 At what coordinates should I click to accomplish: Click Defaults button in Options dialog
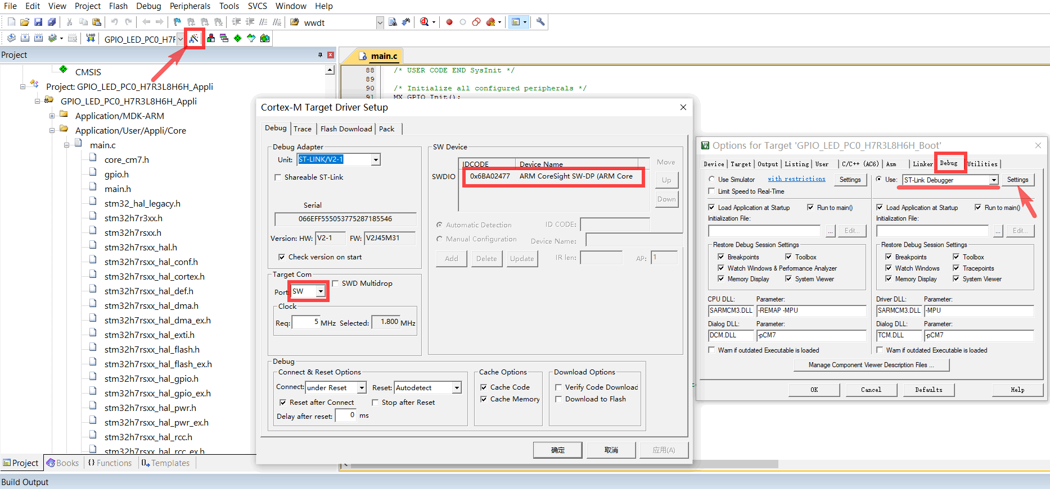929,390
